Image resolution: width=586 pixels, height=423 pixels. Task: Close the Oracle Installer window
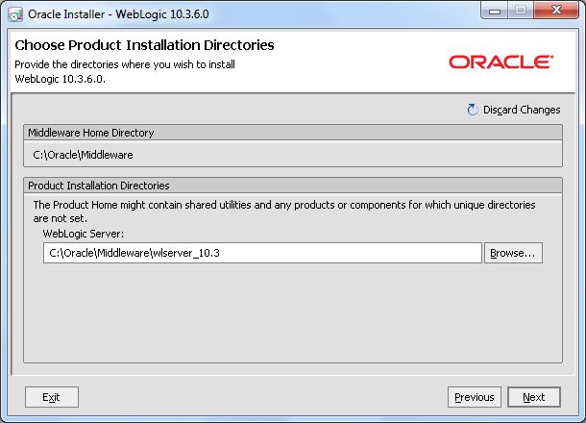point(556,11)
